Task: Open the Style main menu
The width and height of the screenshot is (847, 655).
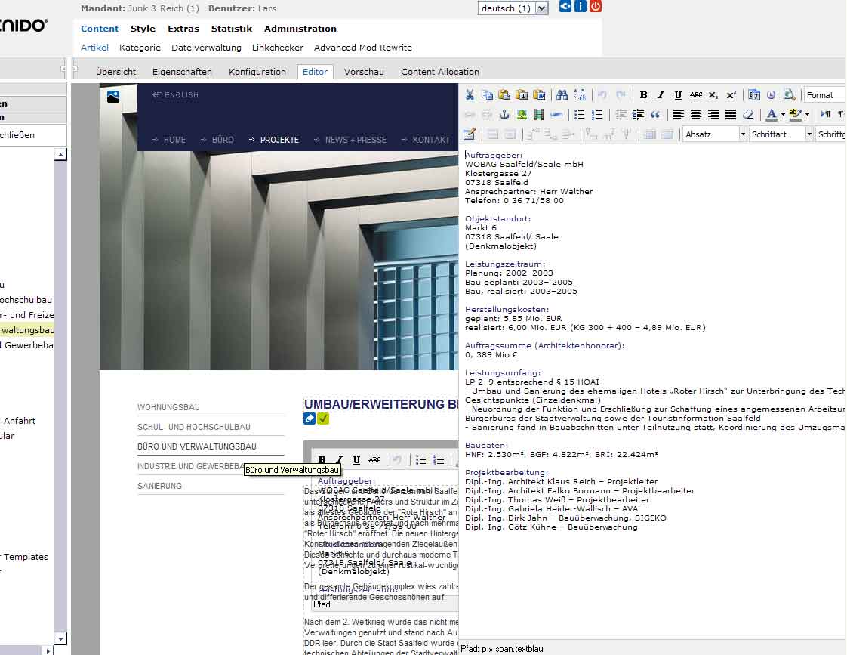Action: [143, 29]
